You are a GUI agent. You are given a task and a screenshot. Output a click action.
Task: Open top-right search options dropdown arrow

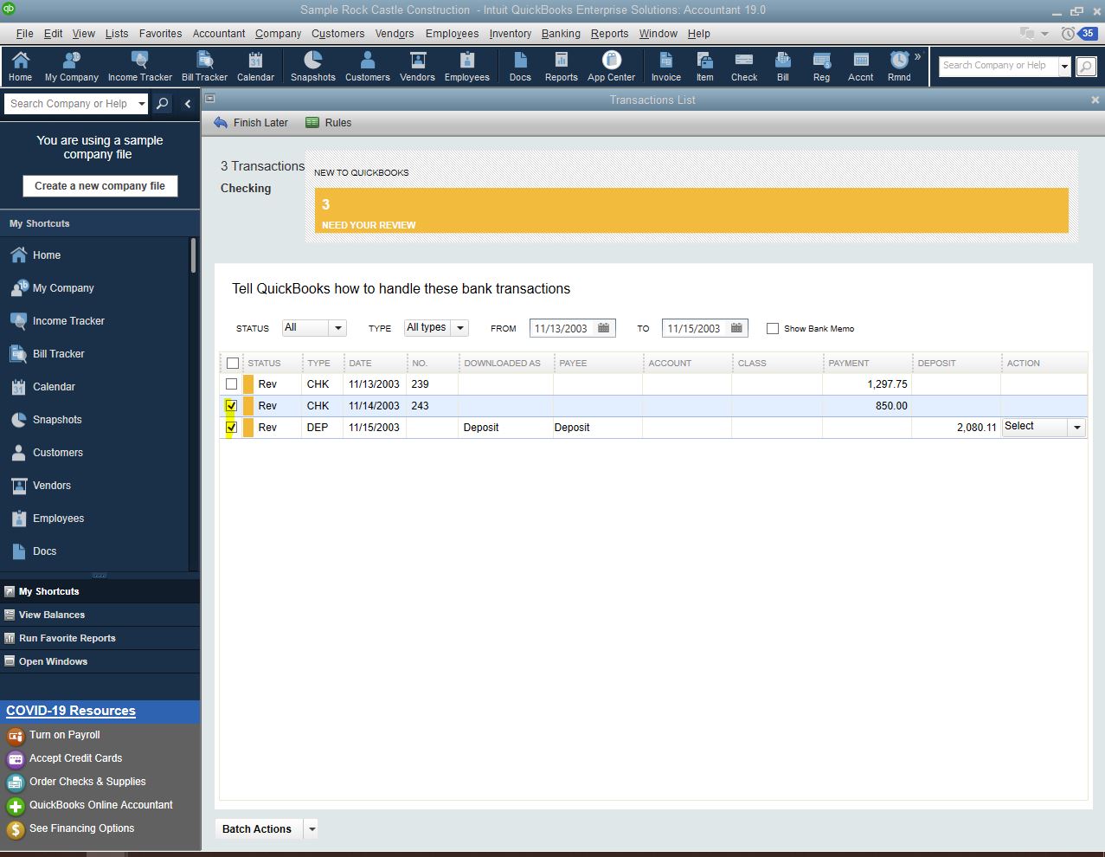click(x=1064, y=66)
